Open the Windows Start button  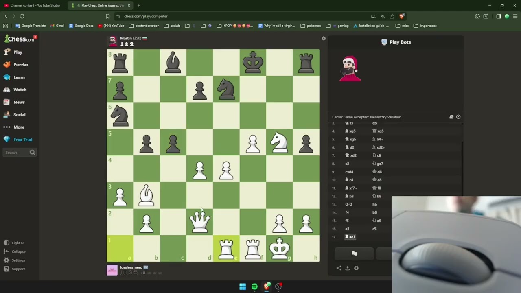click(x=243, y=286)
